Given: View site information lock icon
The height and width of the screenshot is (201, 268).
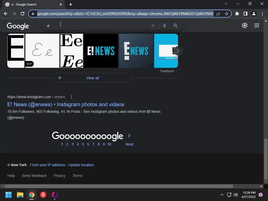Looking at the screenshot, I should click(33, 14).
